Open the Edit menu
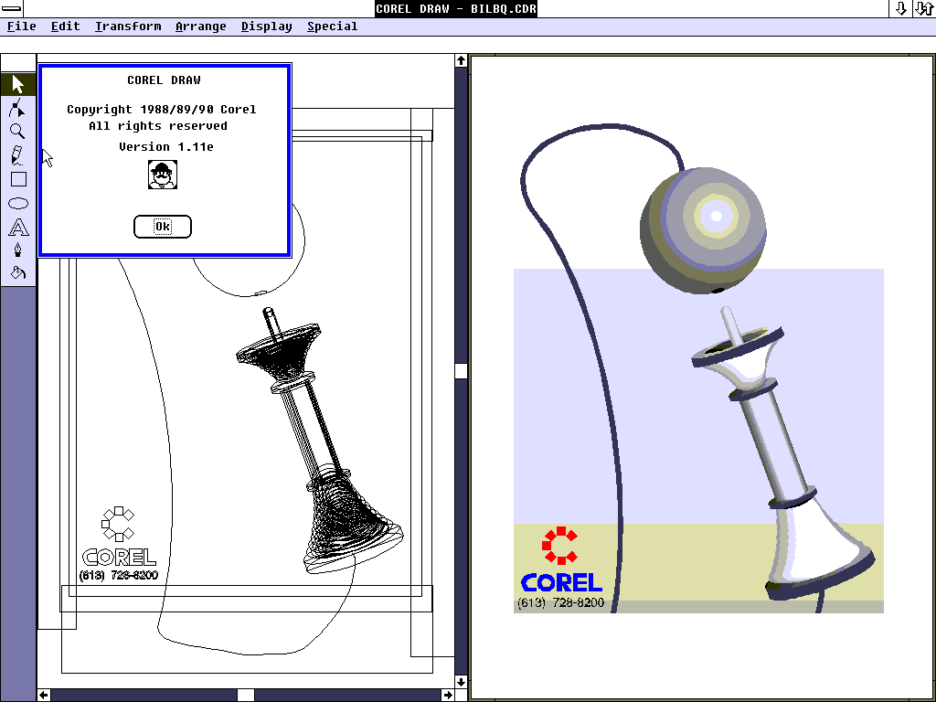The width and height of the screenshot is (936, 702). pyautogui.click(x=65, y=27)
